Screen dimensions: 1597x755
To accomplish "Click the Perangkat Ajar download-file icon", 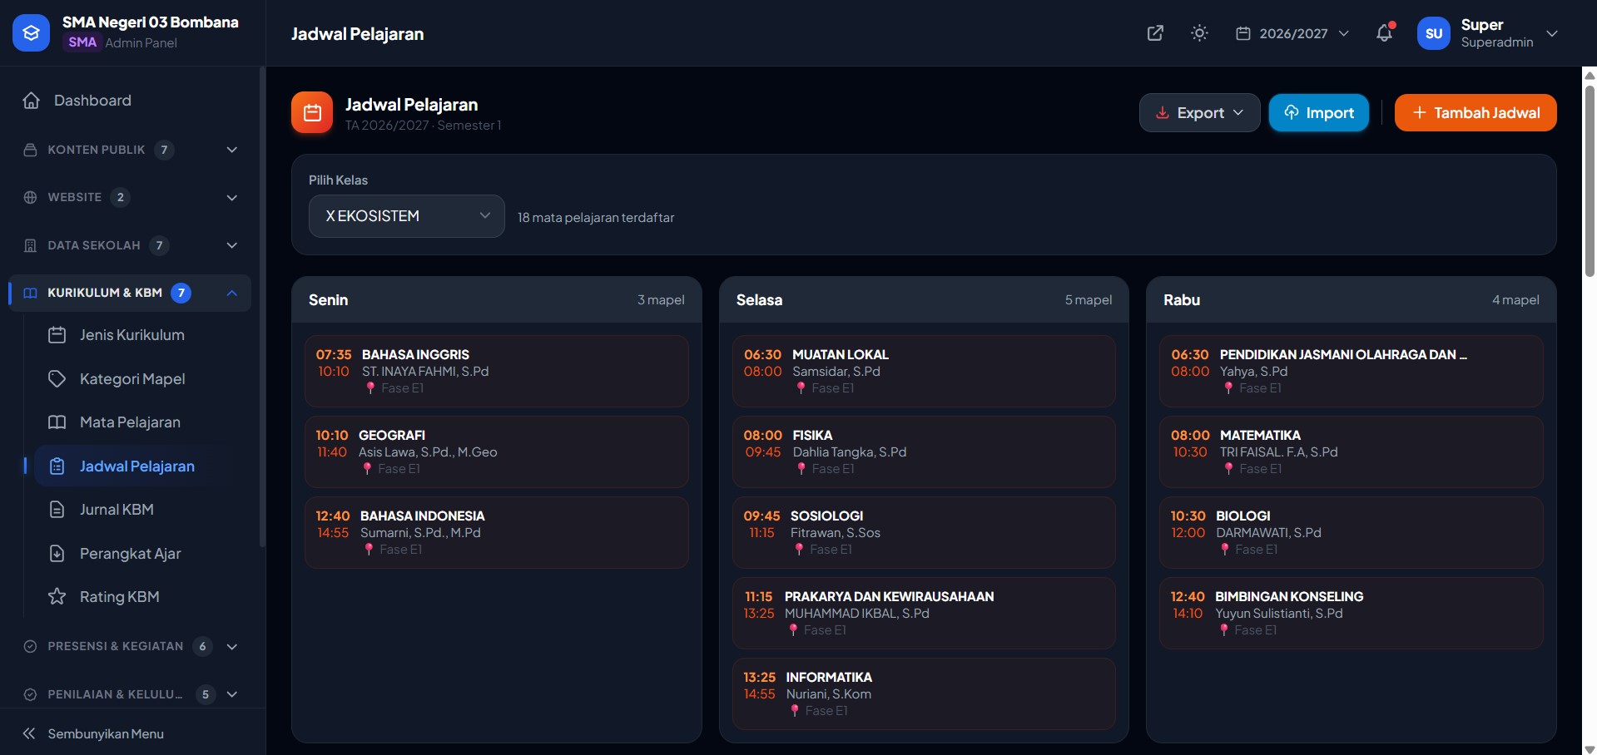I will [x=57, y=554].
